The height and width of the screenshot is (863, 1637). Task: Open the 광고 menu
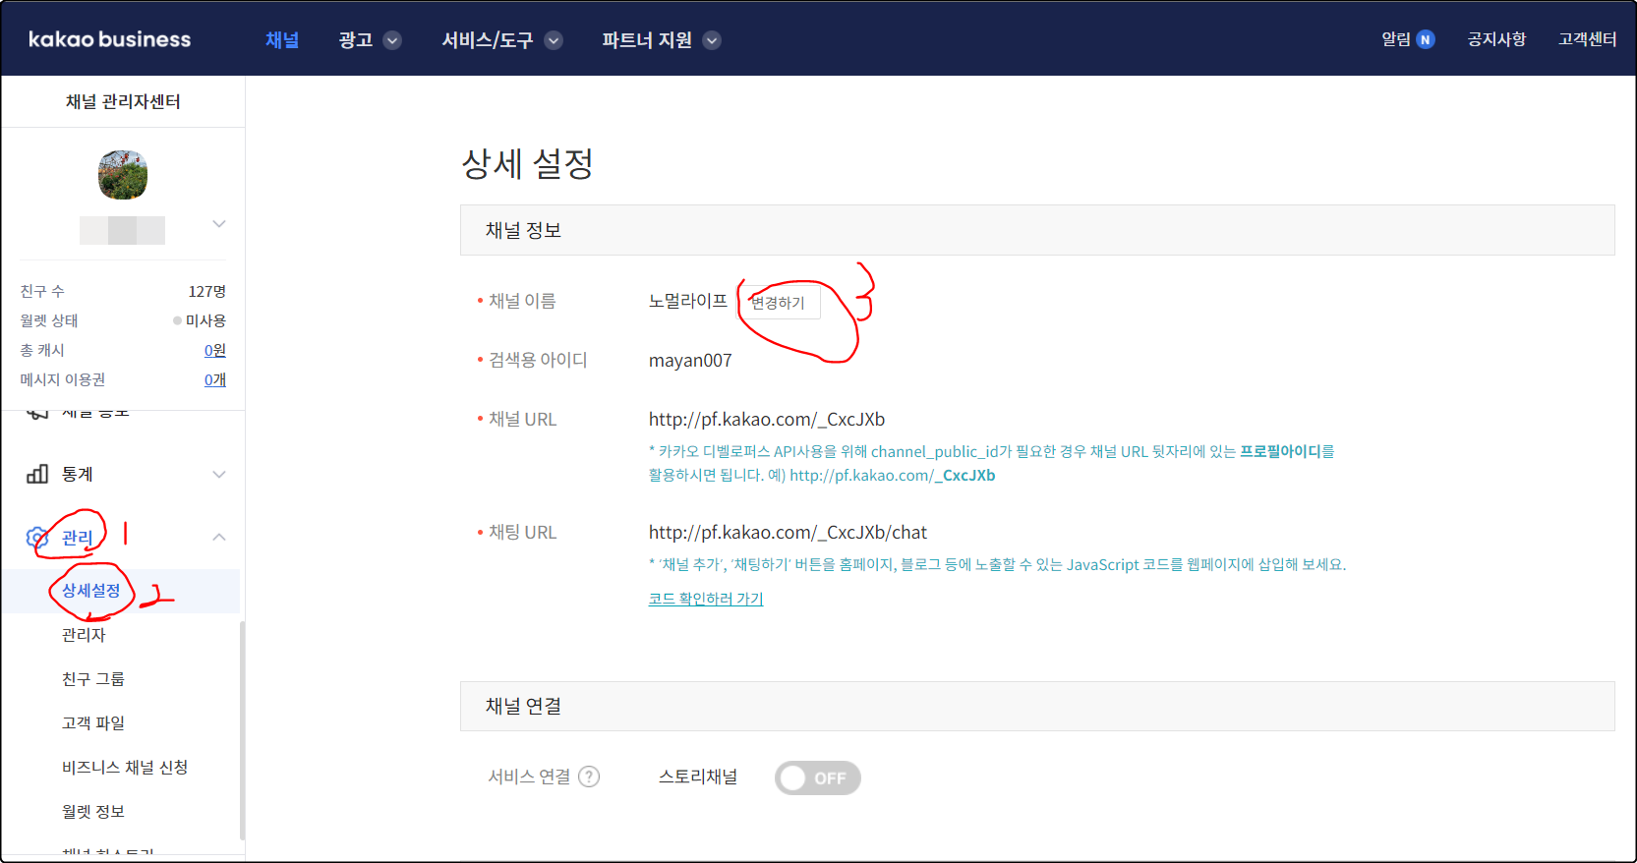coord(355,39)
